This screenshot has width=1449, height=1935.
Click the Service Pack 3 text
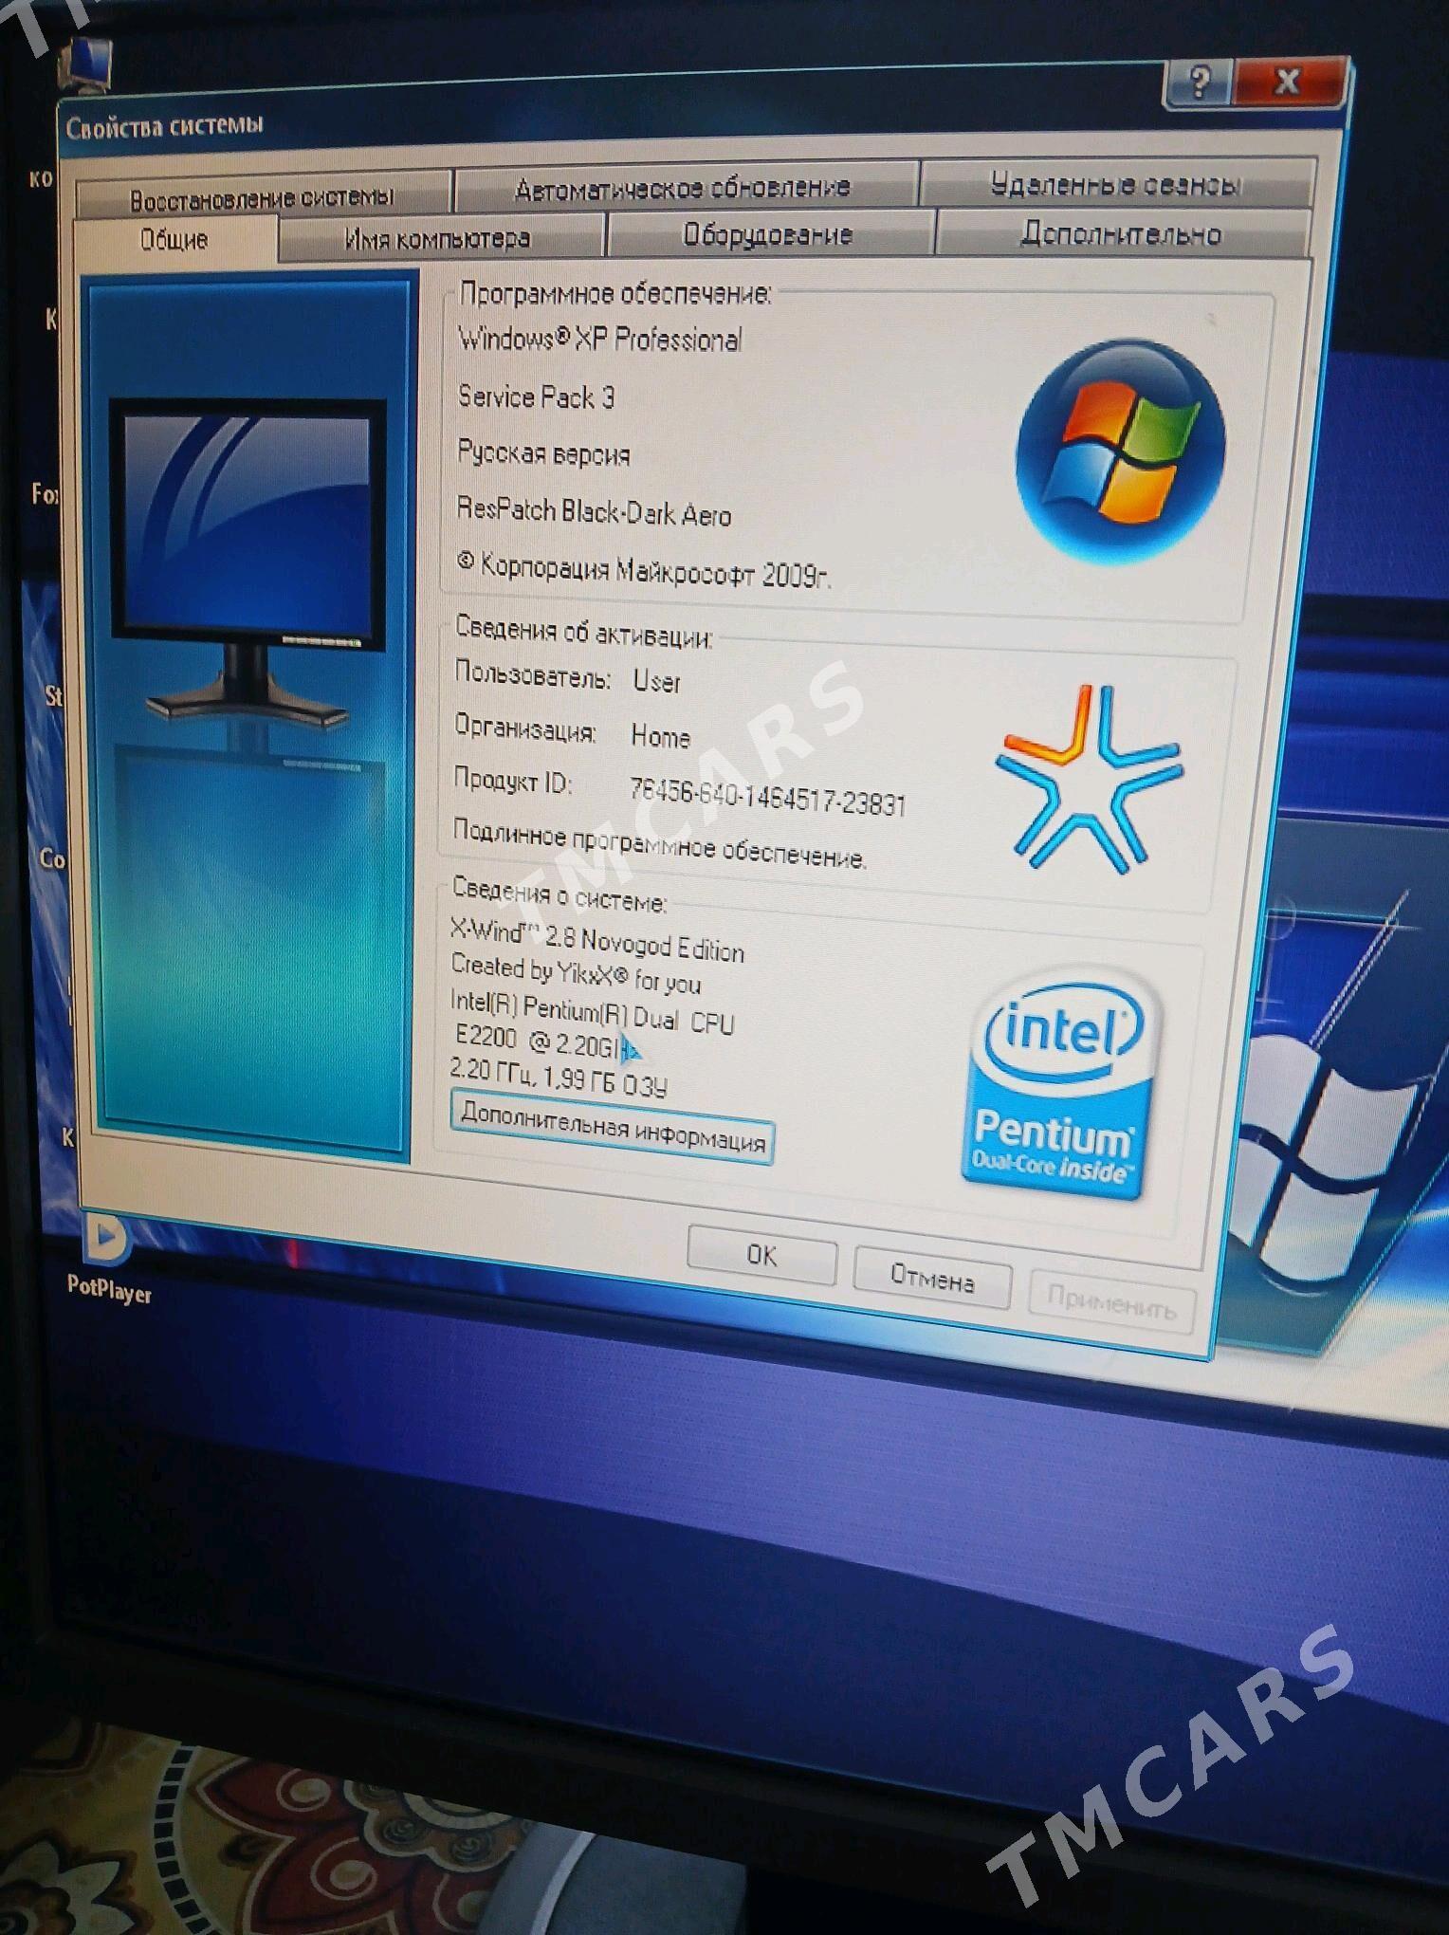536,396
